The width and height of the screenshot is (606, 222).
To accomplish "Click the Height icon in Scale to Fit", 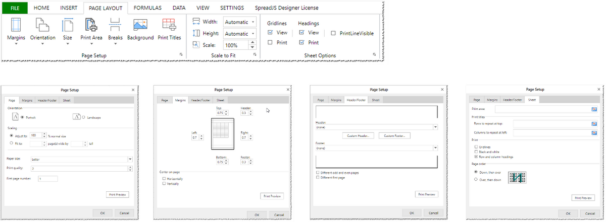I will coord(197,33).
